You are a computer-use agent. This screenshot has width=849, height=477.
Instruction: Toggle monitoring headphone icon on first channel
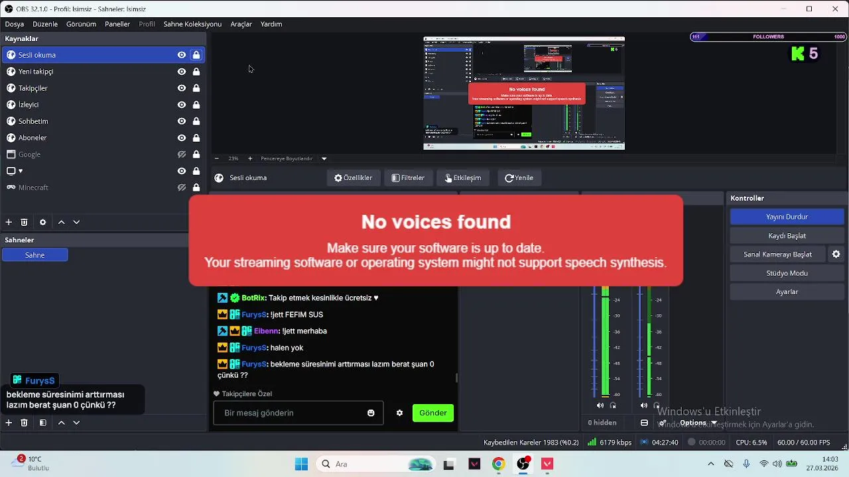pyautogui.click(x=613, y=405)
